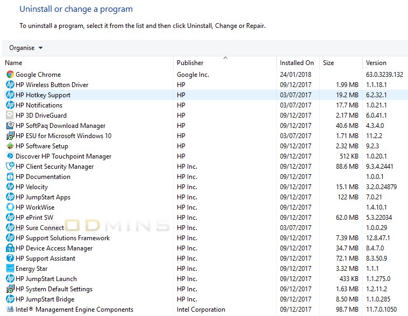Click the Intel Management Engine Components icon
The height and width of the screenshot is (316, 408).
pos(10,309)
